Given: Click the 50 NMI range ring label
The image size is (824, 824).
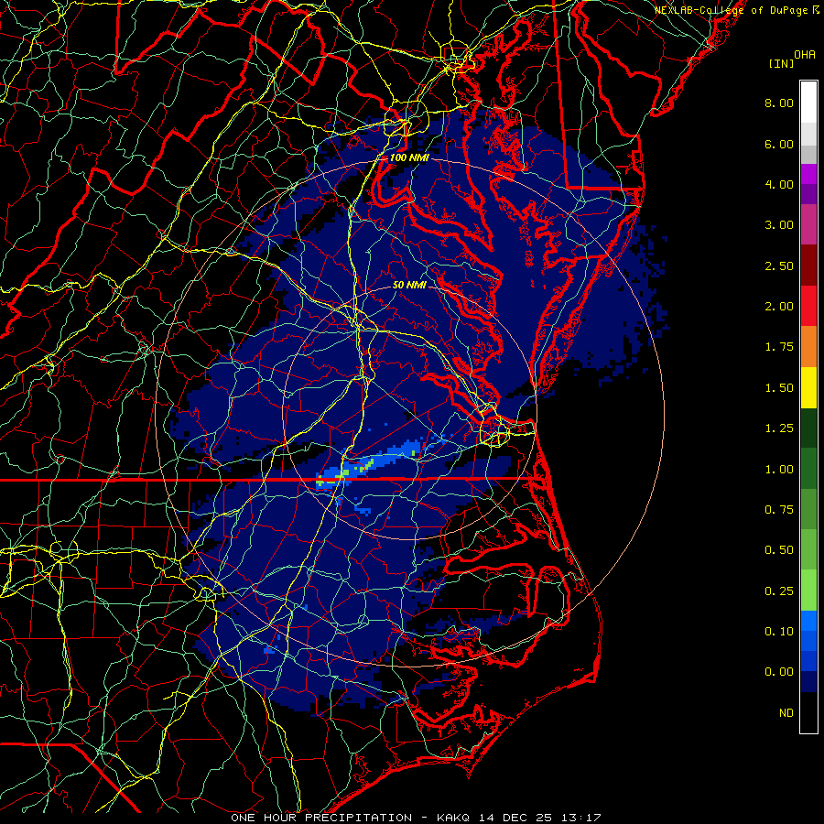Looking at the screenshot, I should [409, 285].
